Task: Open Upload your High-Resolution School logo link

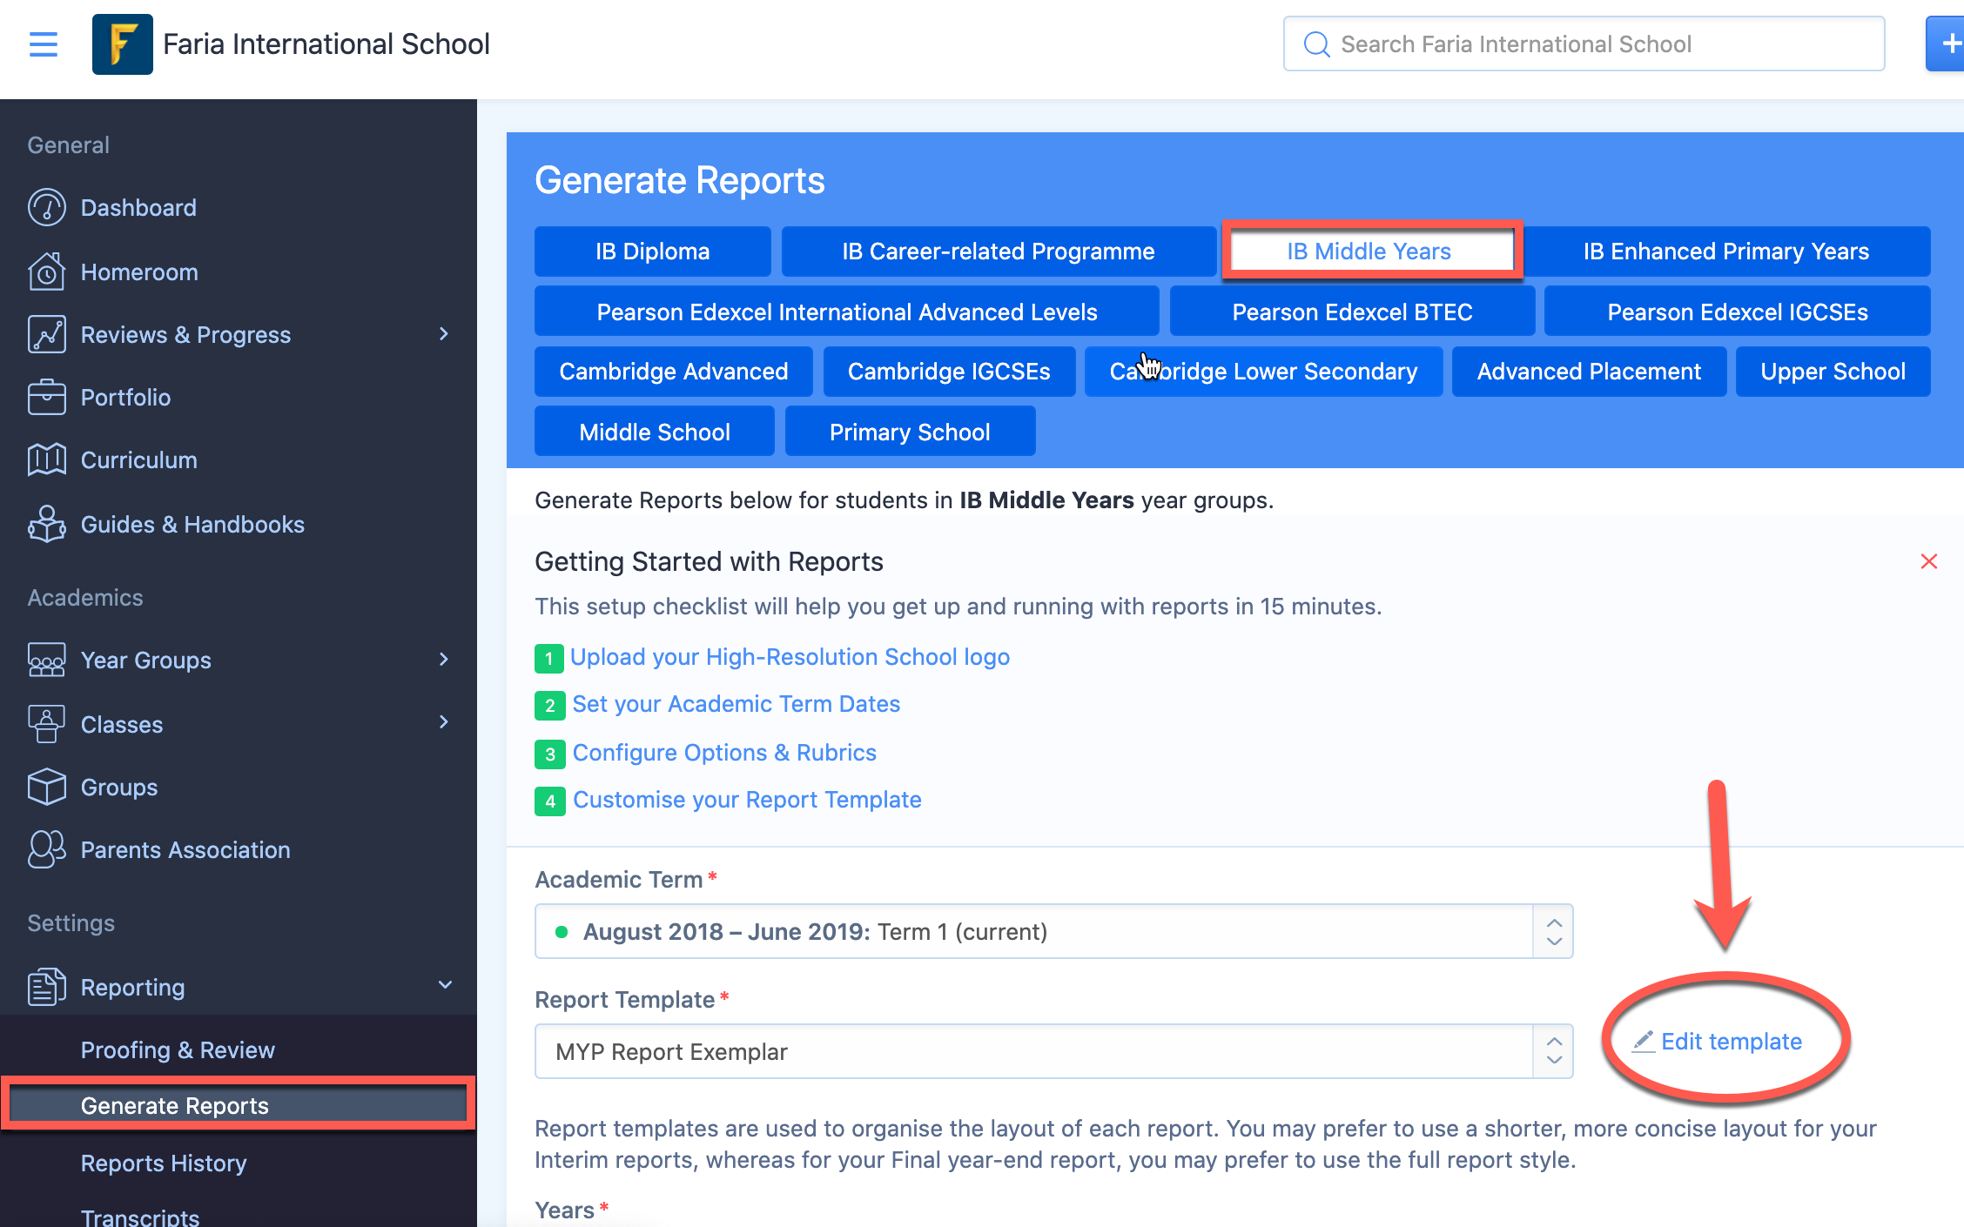Action: tap(790, 657)
